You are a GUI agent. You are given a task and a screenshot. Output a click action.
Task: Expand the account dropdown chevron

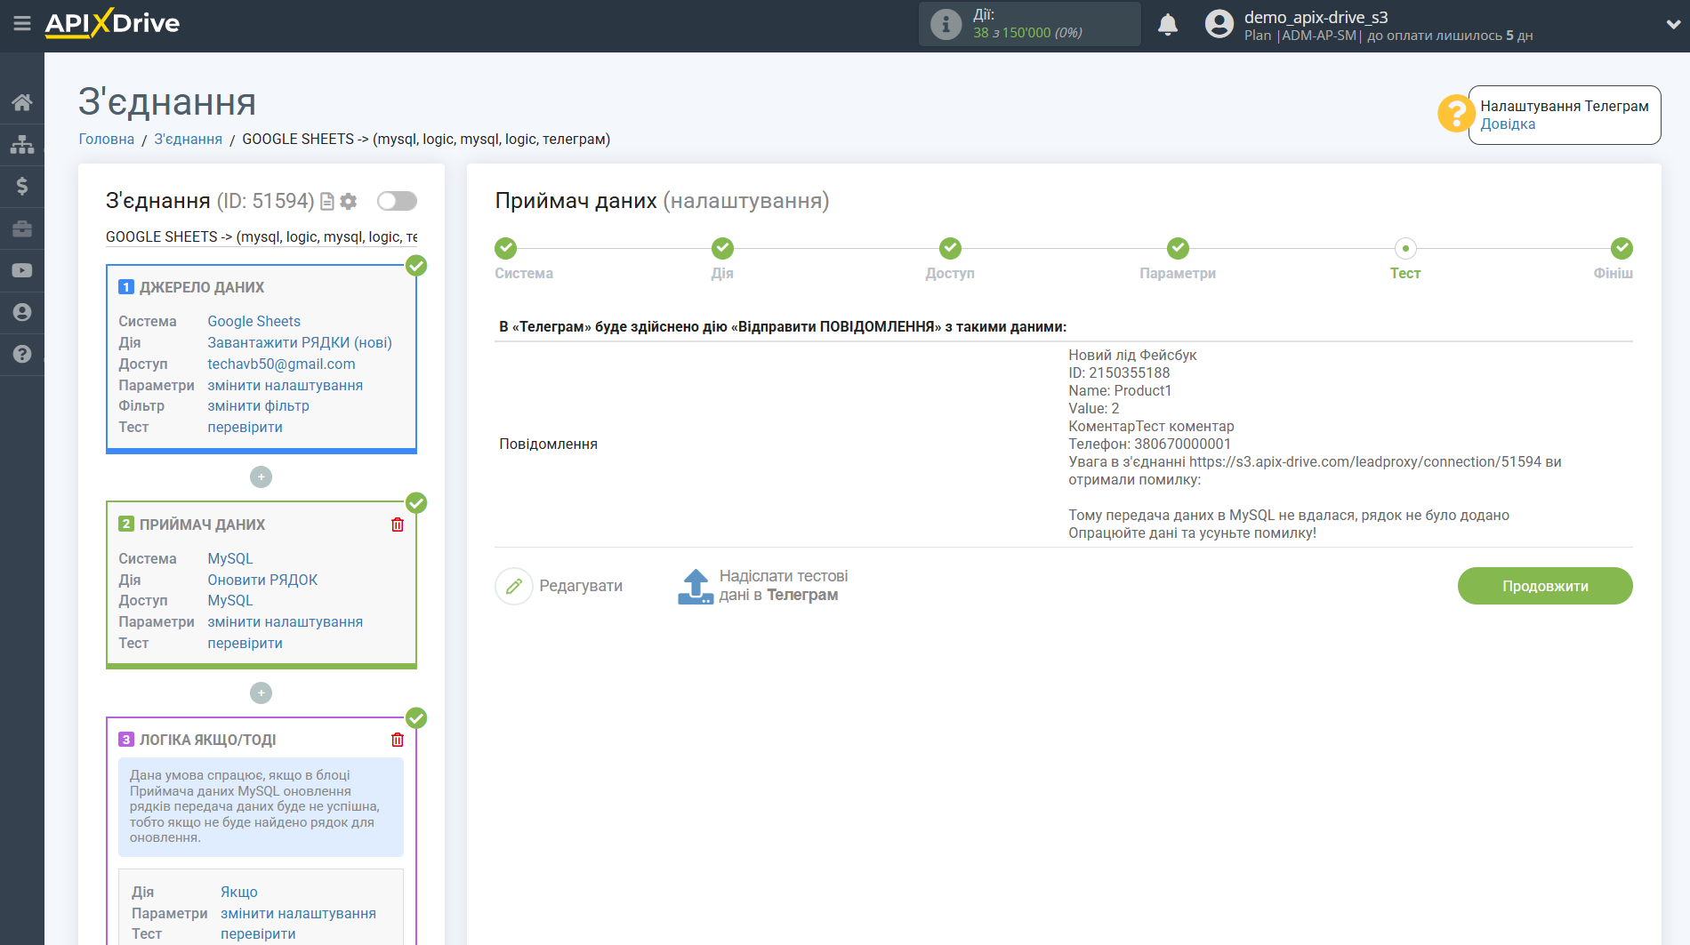1672,25
